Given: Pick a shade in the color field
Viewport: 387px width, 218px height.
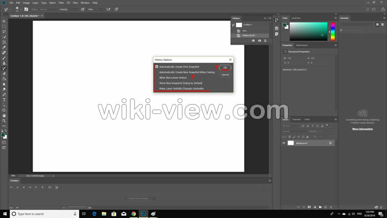Looking at the screenshot, I should 308,32.
